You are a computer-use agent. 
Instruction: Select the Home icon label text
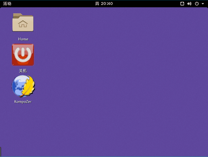23,39
